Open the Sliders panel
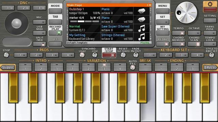The width and height of the screenshot is (218, 122). (x=8, y=67)
